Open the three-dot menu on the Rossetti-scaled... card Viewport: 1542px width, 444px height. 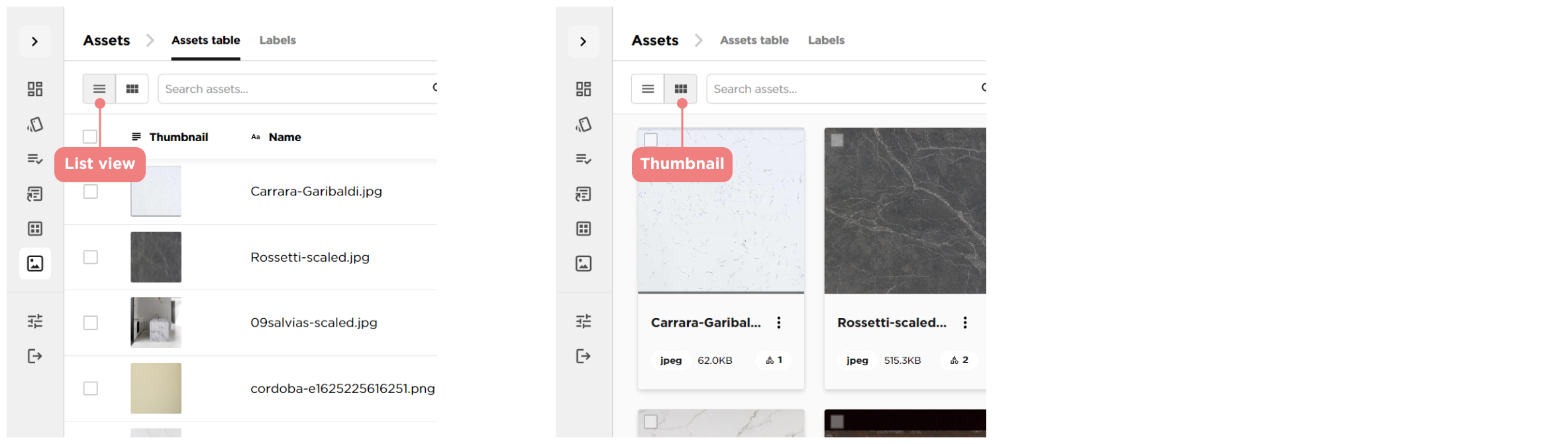coord(965,323)
